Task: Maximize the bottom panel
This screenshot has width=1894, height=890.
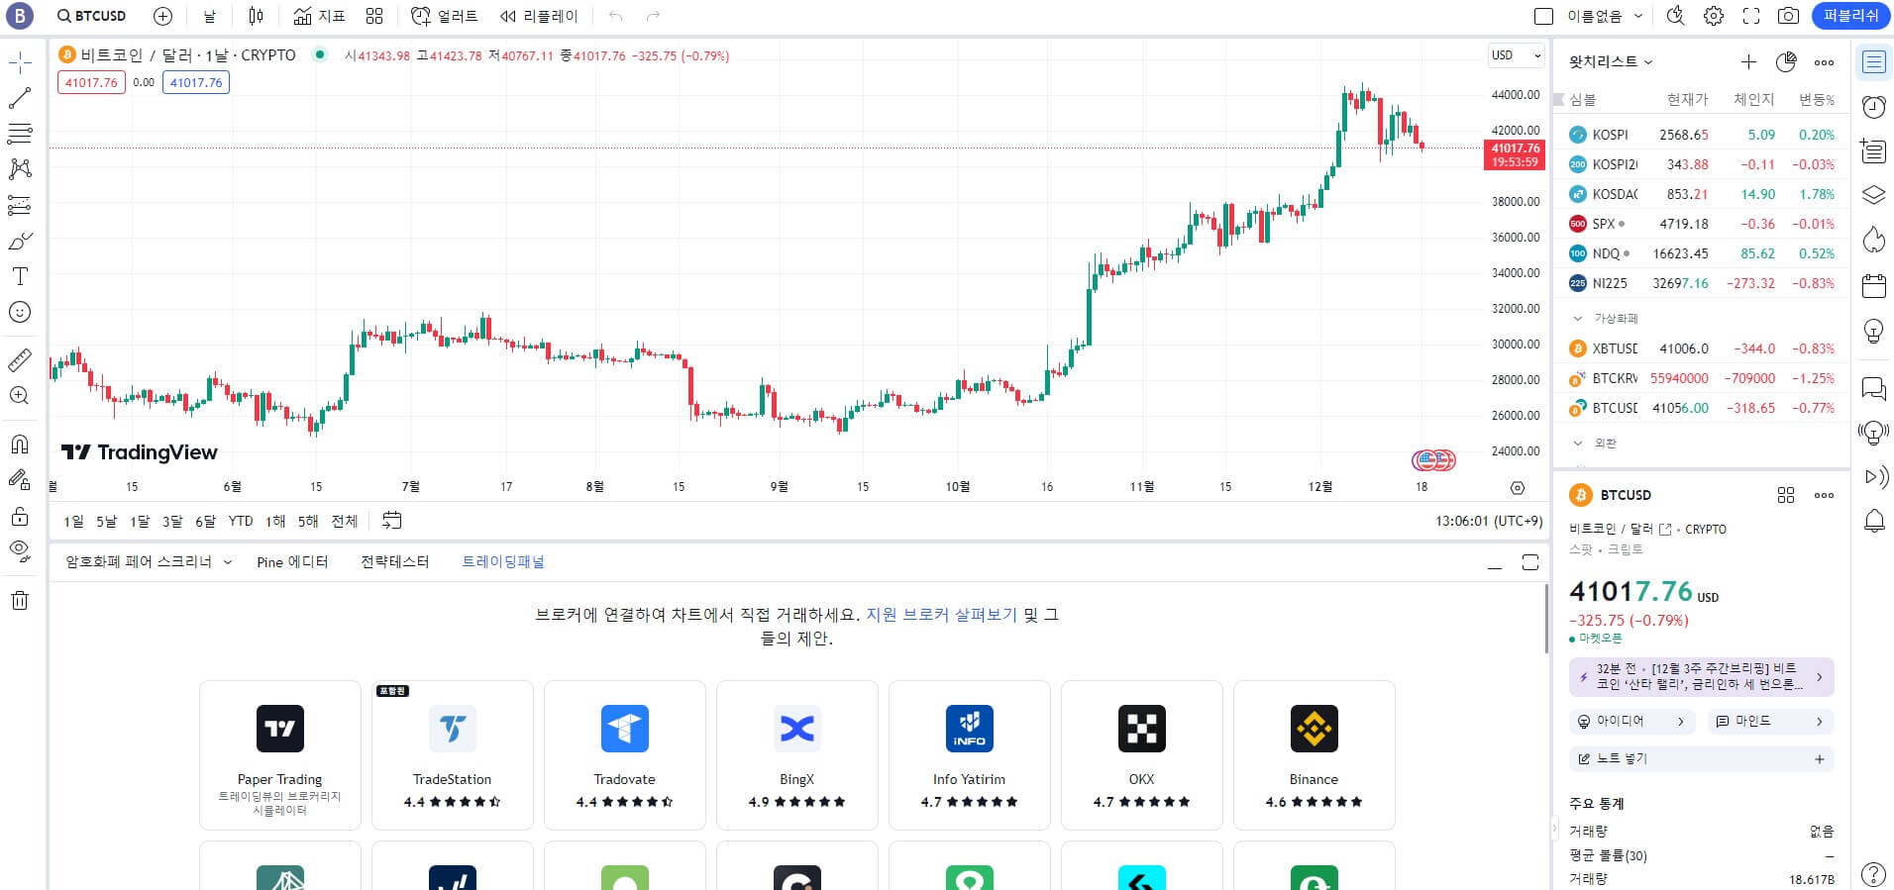Action: [x=1530, y=562]
